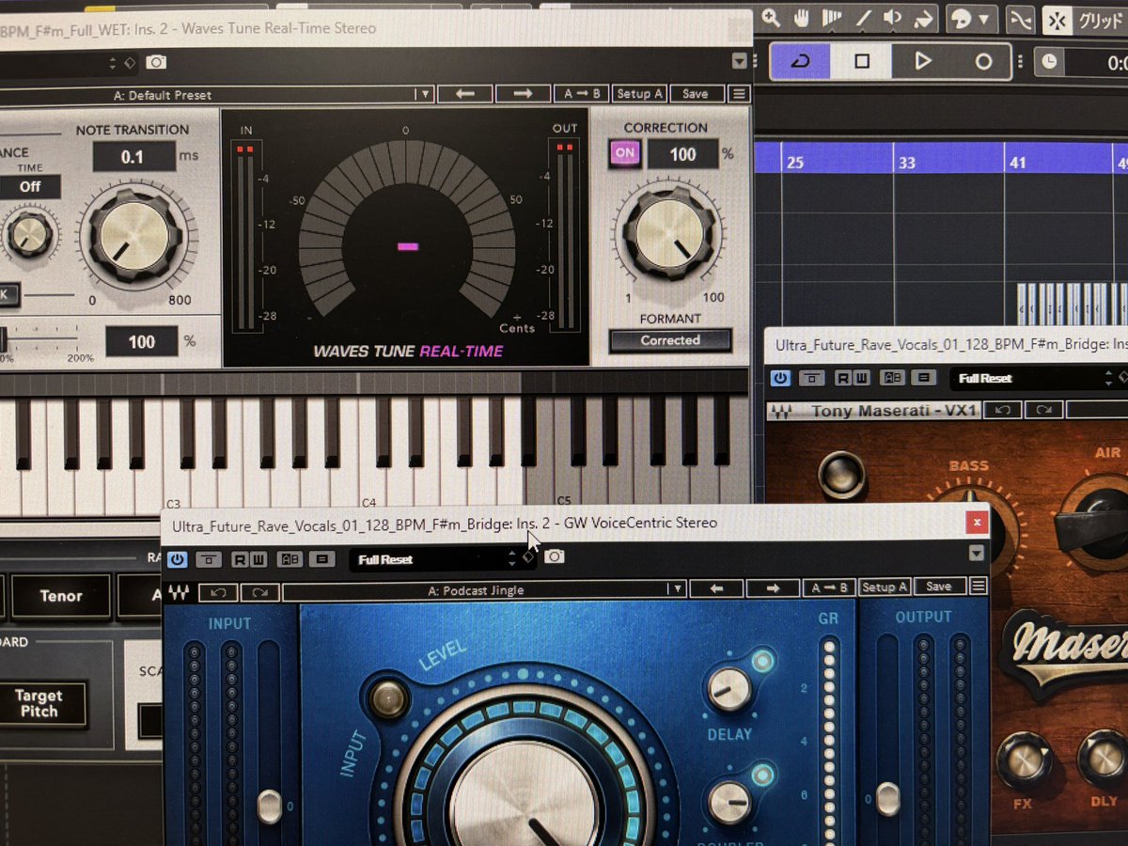Screen dimensions: 1128x846
Task: Click the Save button in VoiceCentric toolbar
Action: coord(939,586)
